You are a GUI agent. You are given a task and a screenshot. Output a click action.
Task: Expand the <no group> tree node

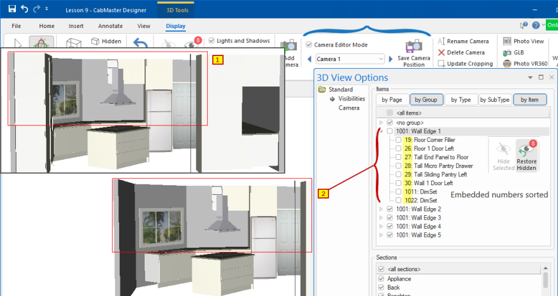point(382,122)
